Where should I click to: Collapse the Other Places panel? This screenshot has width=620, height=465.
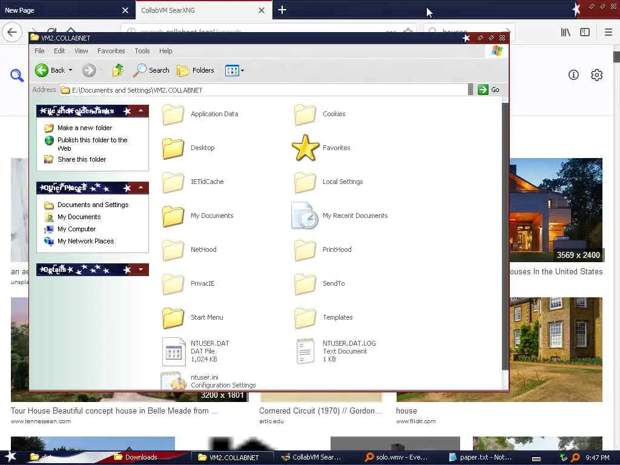[140, 188]
